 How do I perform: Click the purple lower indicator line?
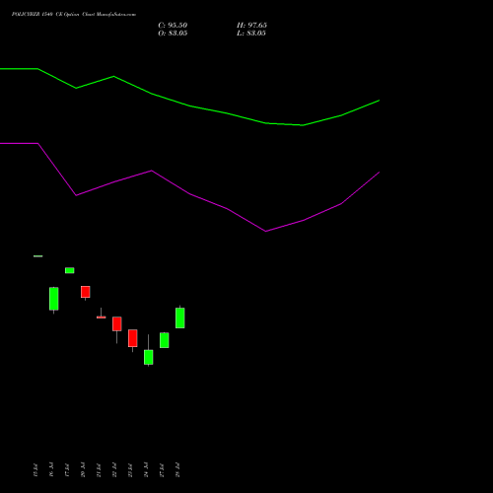tap(189, 194)
